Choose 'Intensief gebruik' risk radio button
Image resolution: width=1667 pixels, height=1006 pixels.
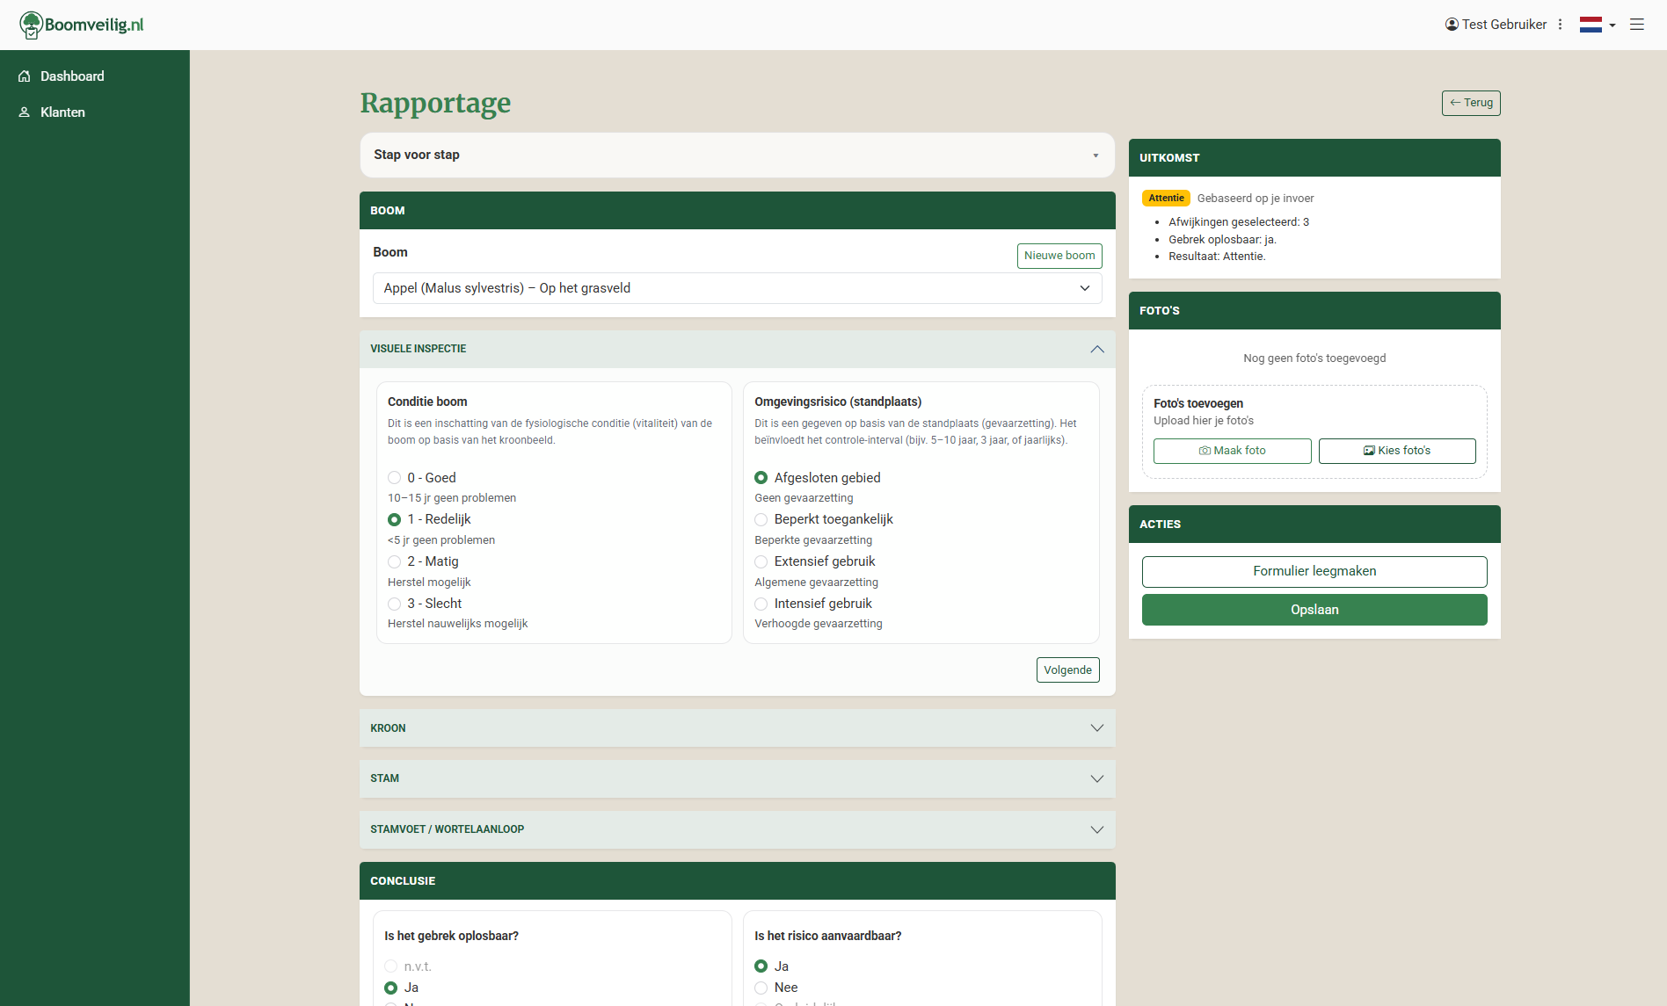pos(761,604)
